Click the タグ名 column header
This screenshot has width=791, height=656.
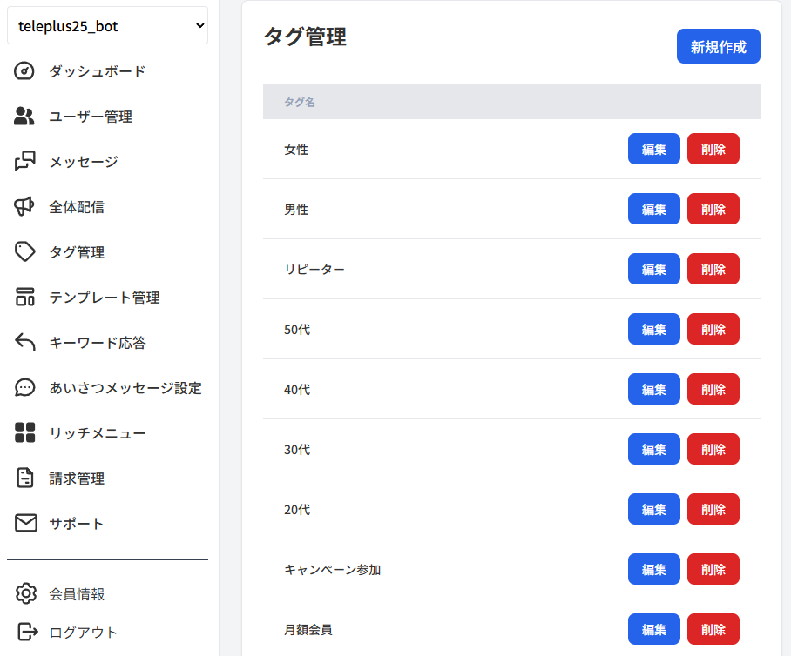[300, 102]
